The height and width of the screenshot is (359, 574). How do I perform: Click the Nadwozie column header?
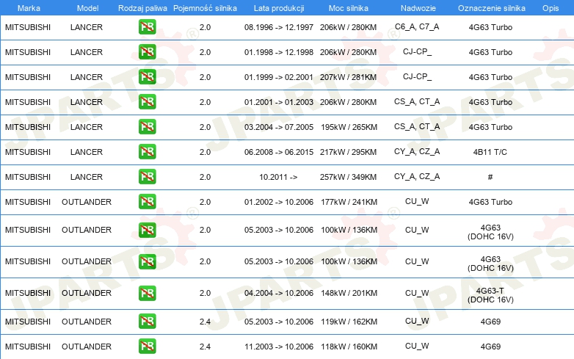click(418, 8)
